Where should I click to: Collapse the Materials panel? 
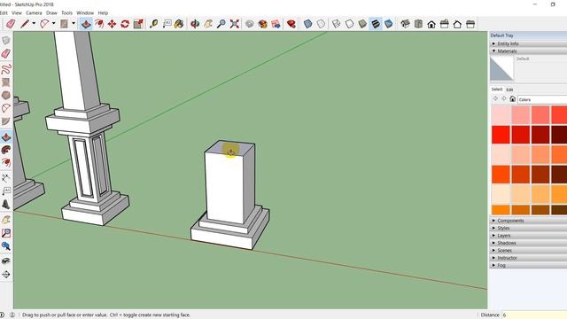pos(528,51)
